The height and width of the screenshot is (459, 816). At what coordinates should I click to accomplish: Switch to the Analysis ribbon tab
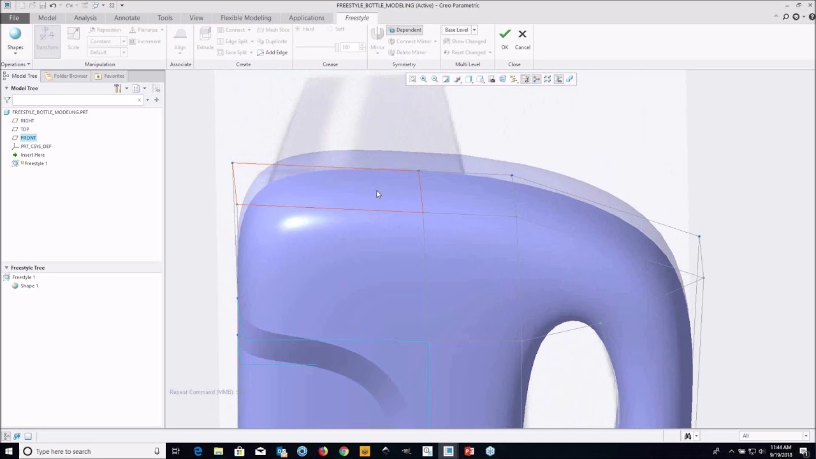[85, 18]
